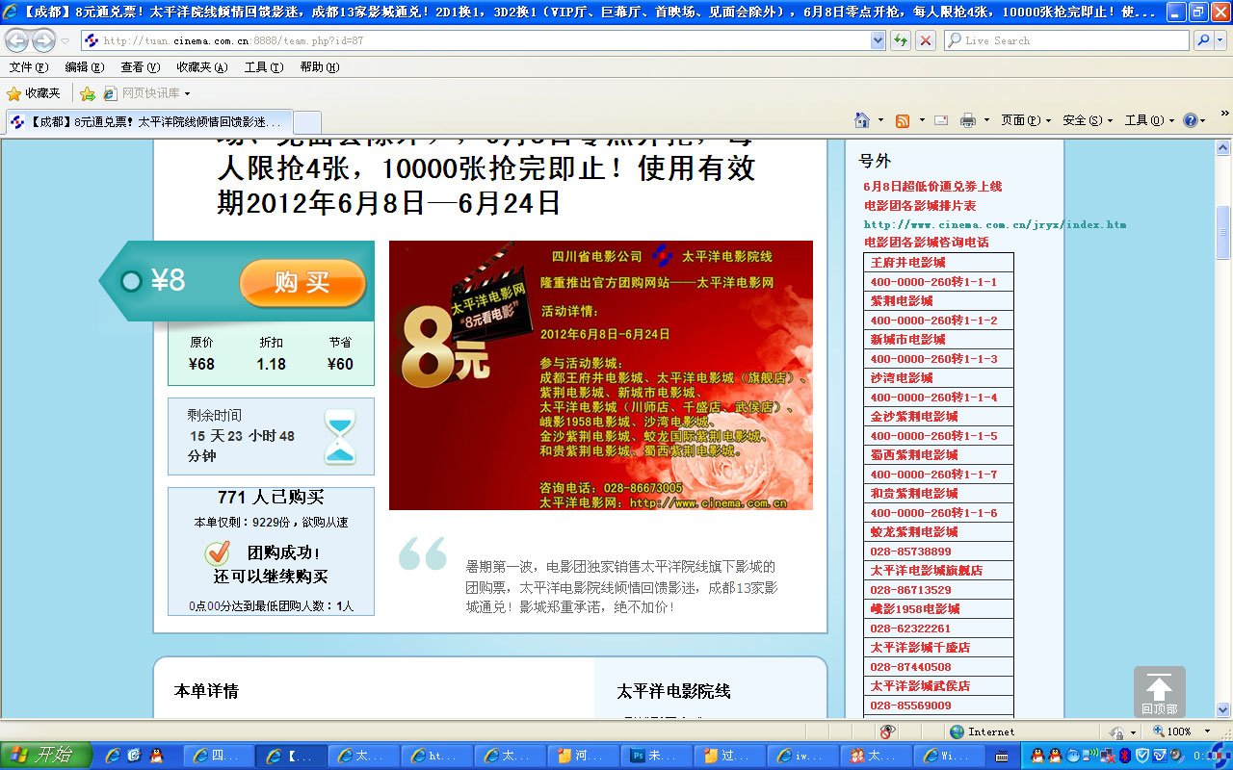
Task: Click the hourglass icon beside remaining time
Action: pyautogui.click(x=339, y=437)
